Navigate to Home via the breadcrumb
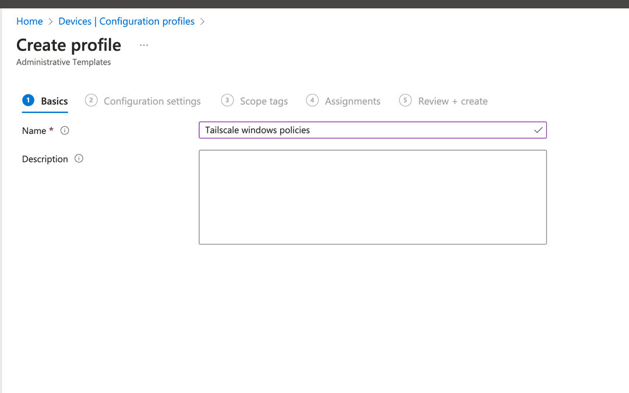Screen dimensions: 629x393 [x=30, y=21]
